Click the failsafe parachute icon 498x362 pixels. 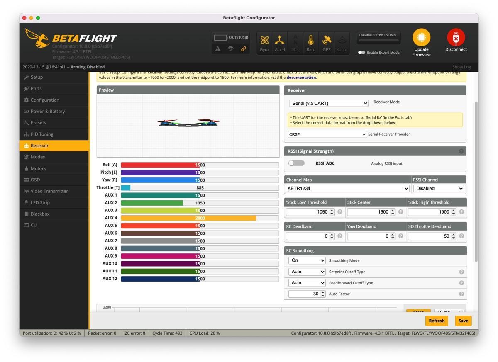coord(231,49)
